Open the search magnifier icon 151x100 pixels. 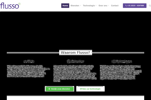(150, 6)
